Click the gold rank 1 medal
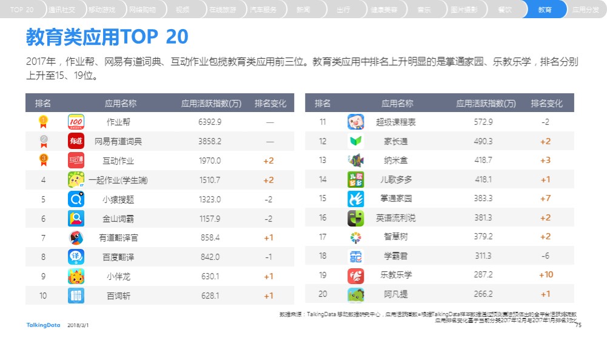 tap(44, 122)
